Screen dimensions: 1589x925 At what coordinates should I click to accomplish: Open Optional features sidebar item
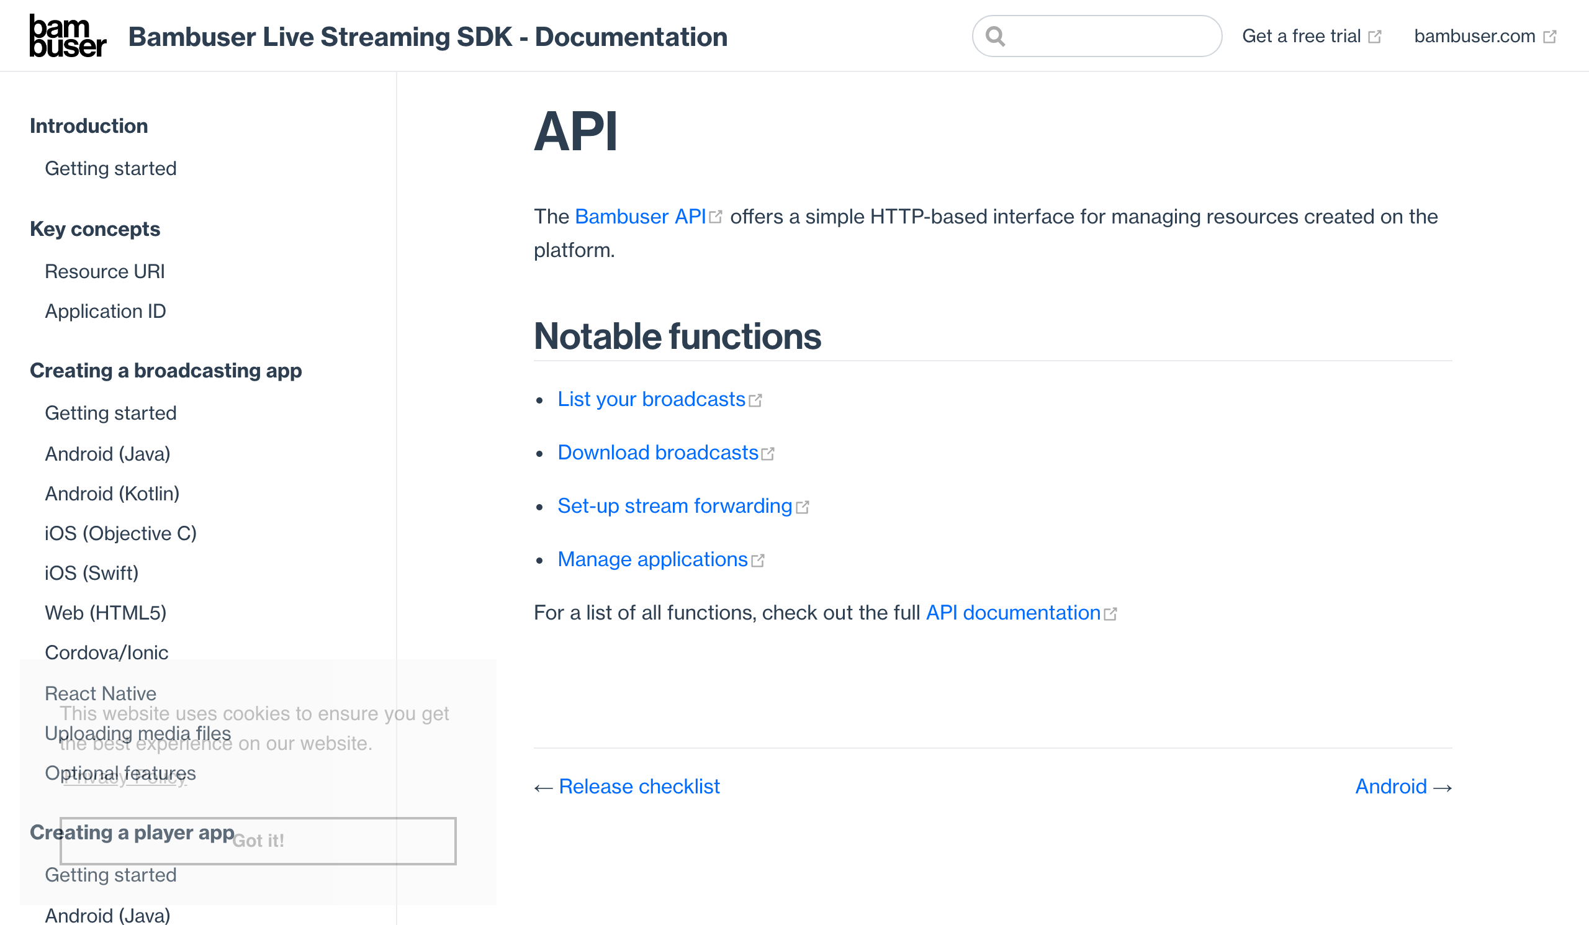120,773
